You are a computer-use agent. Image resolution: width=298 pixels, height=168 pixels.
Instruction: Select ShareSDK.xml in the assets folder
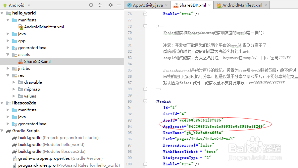(37, 62)
